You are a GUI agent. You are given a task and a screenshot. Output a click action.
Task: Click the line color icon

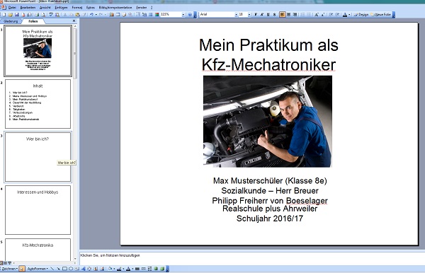pos(119,269)
